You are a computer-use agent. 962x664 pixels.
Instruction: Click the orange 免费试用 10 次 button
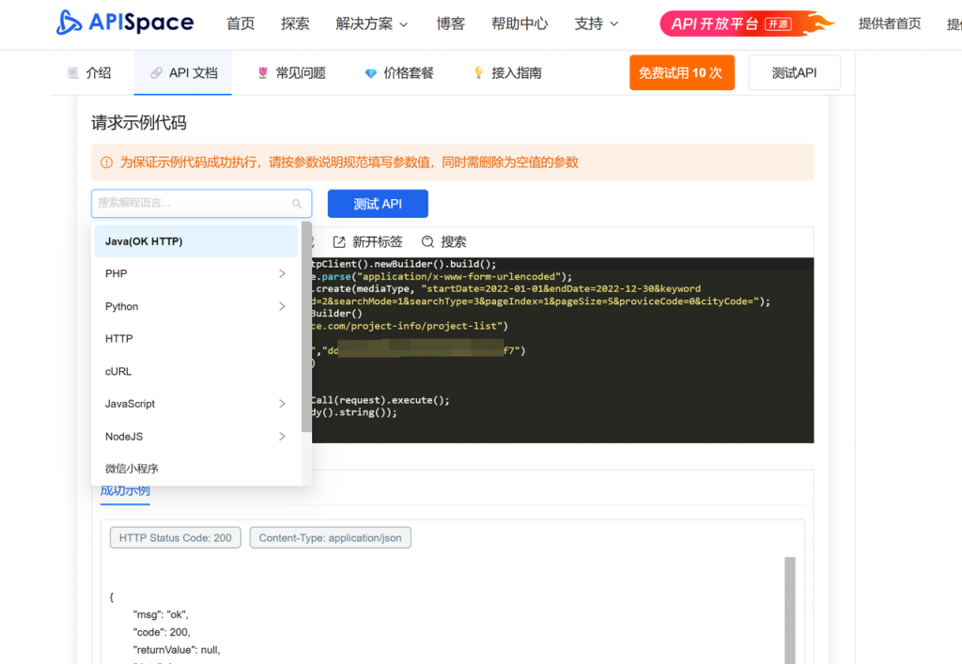pyautogui.click(x=680, y=72)
